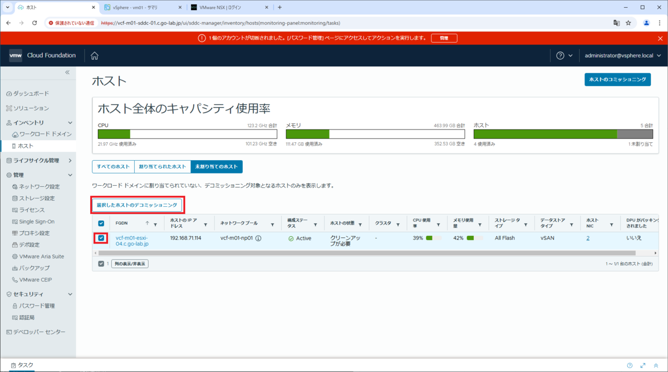Click the FQDN column filter icon

[x=155, y=225]
